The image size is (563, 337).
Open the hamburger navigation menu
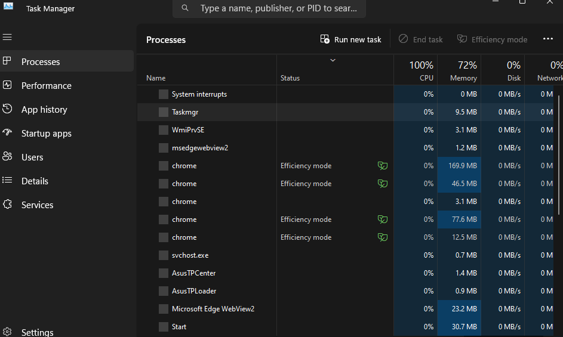[7, 37]
